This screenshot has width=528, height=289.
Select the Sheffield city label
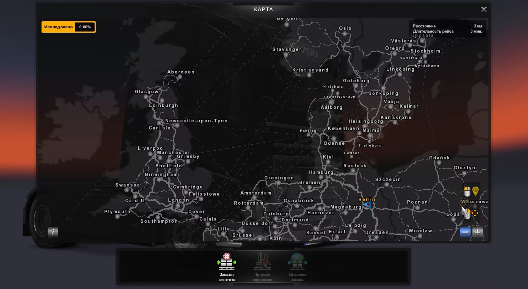click(x=169, y=166)
